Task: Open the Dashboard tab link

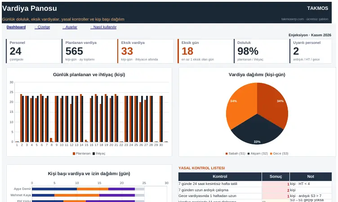Action: coord(16,27)
